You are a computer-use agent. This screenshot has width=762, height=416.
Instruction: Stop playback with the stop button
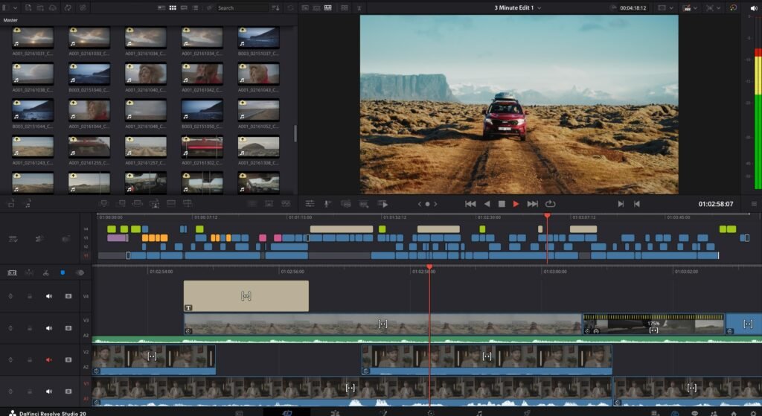502,204
